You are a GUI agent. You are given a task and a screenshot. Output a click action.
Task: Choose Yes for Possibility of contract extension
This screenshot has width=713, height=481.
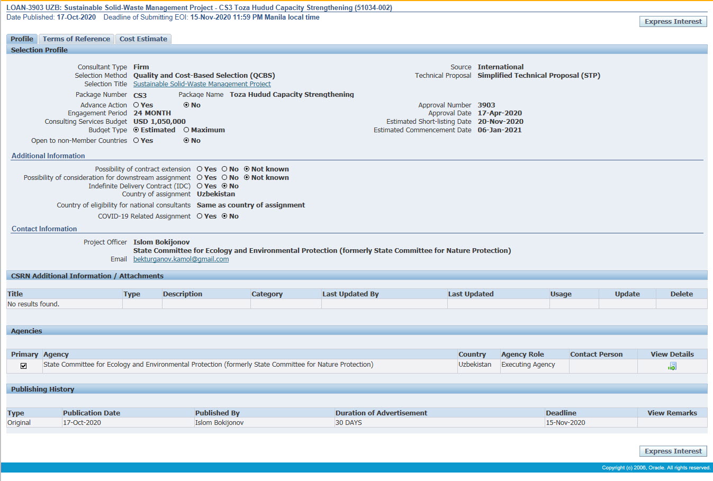click(x=200, y=169)
